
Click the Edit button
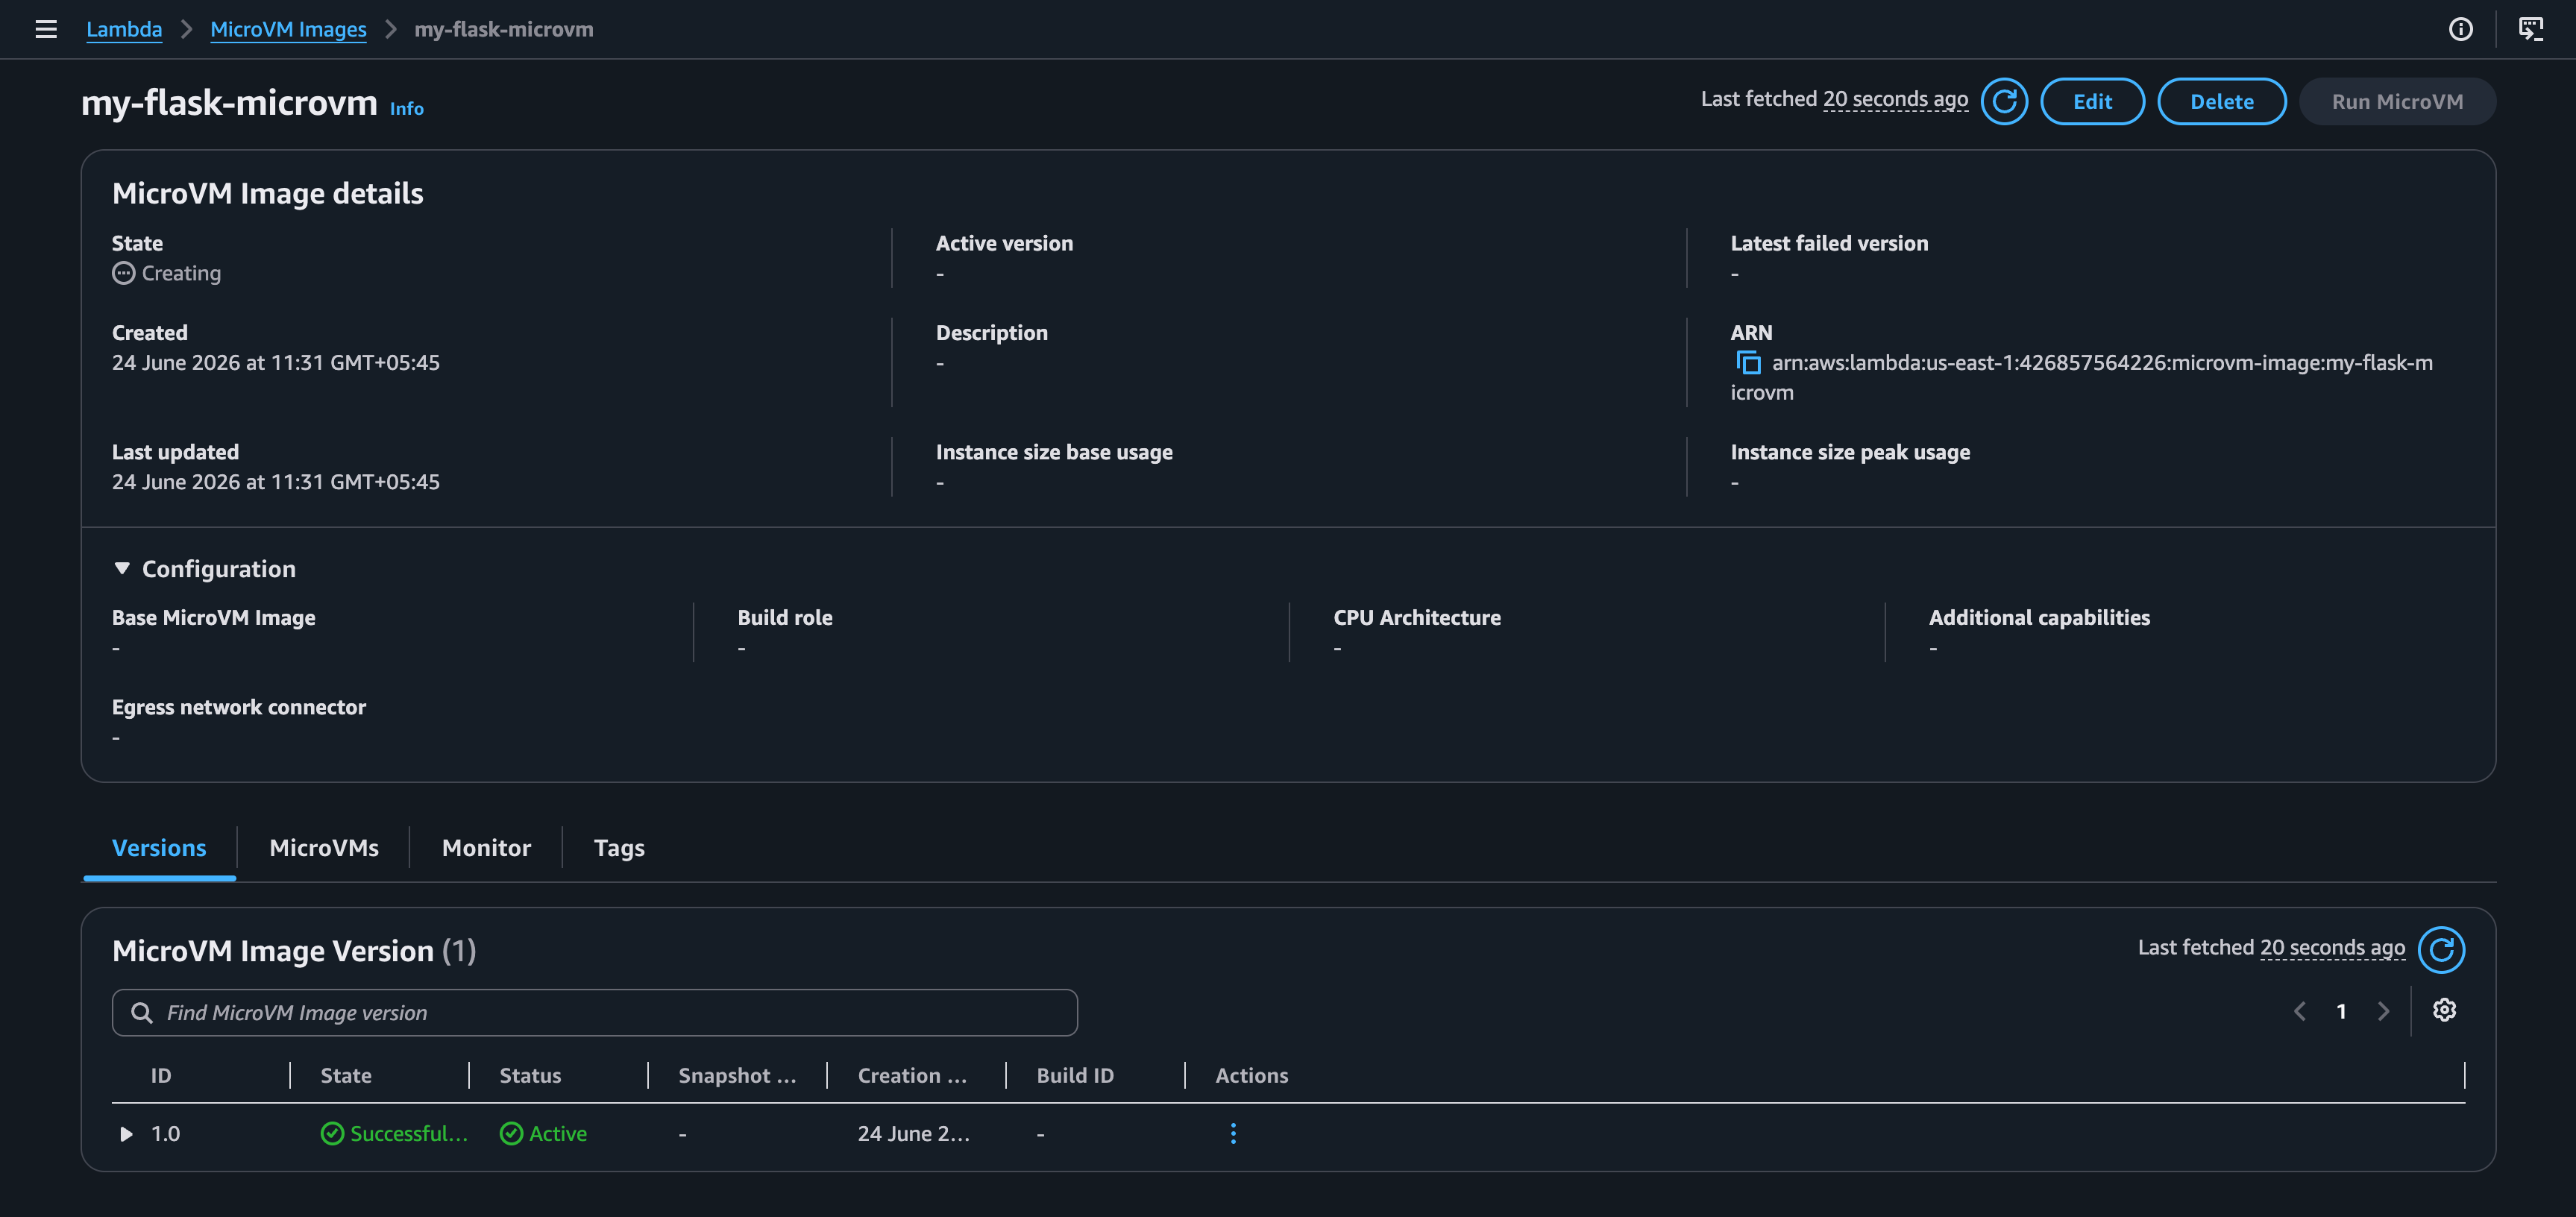(x=2092, y=101)
